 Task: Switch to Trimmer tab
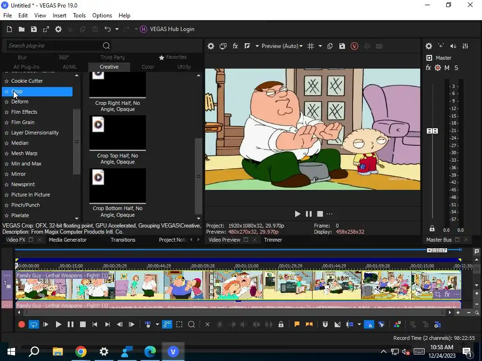[273, 240]
